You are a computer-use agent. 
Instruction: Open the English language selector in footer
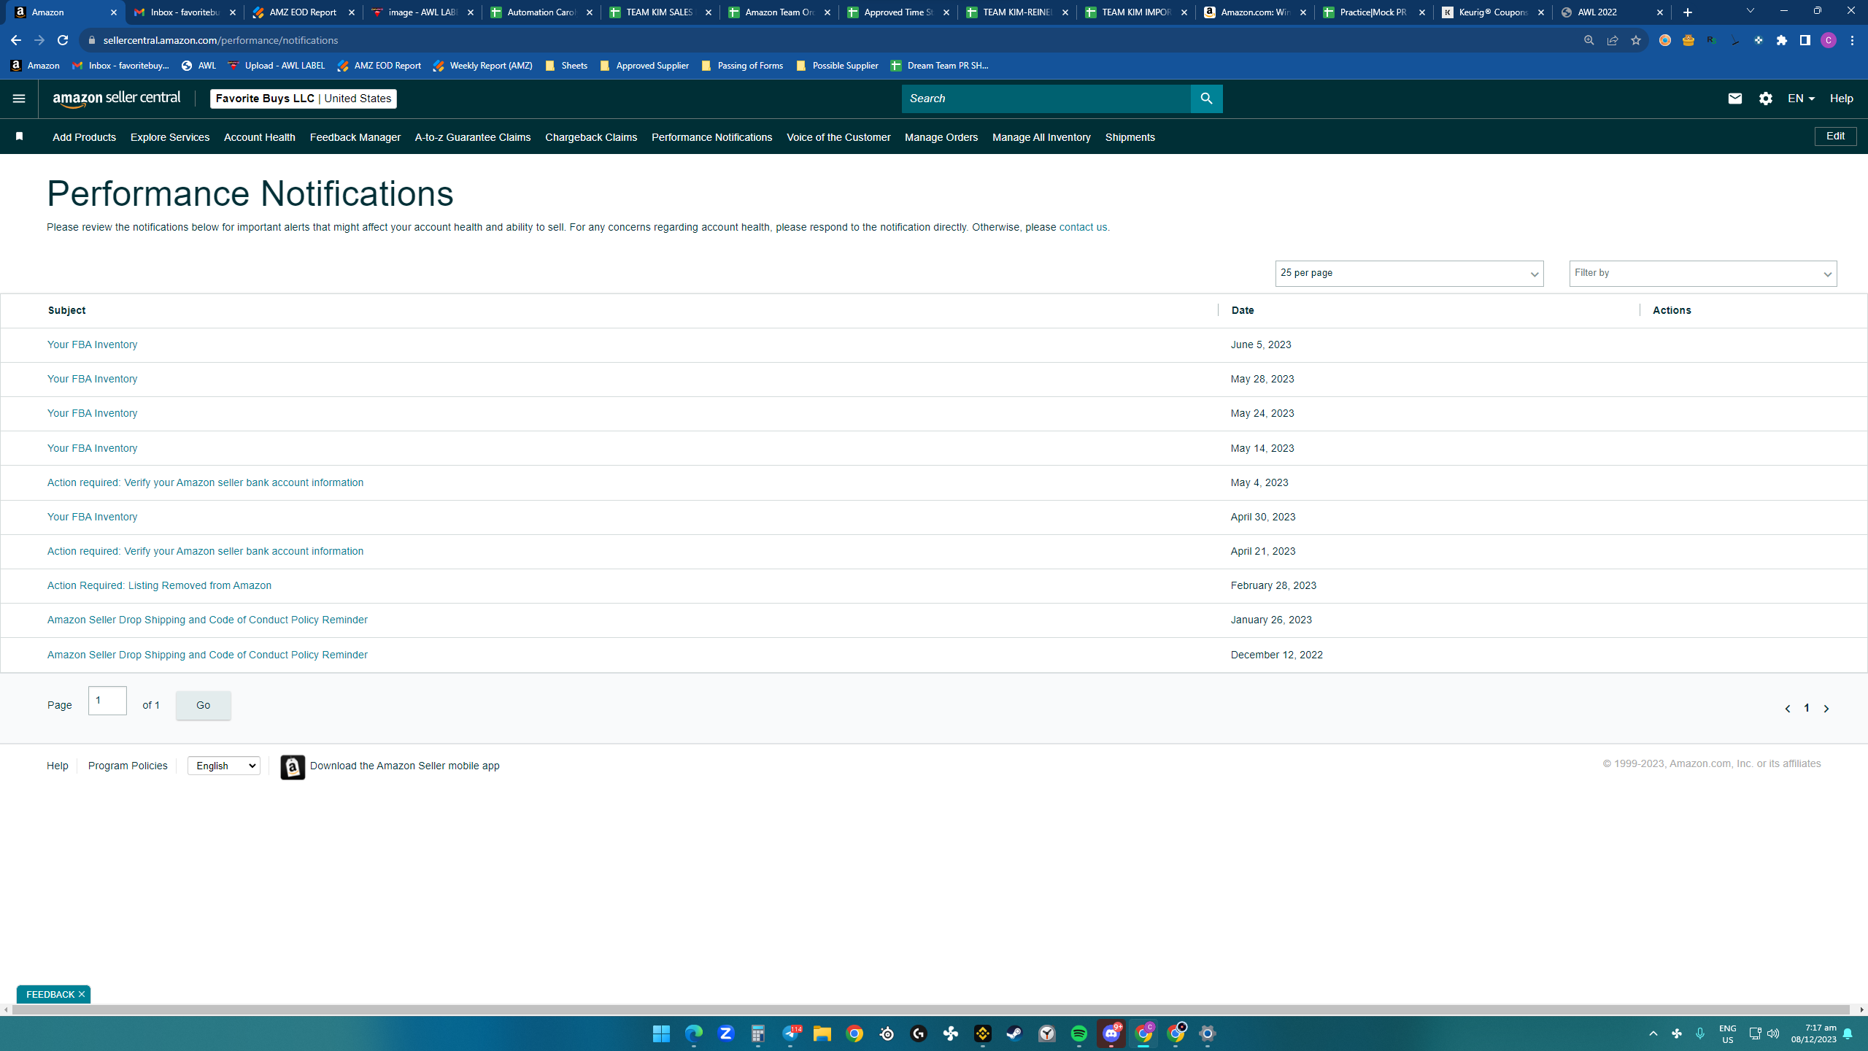coord(223,766)
